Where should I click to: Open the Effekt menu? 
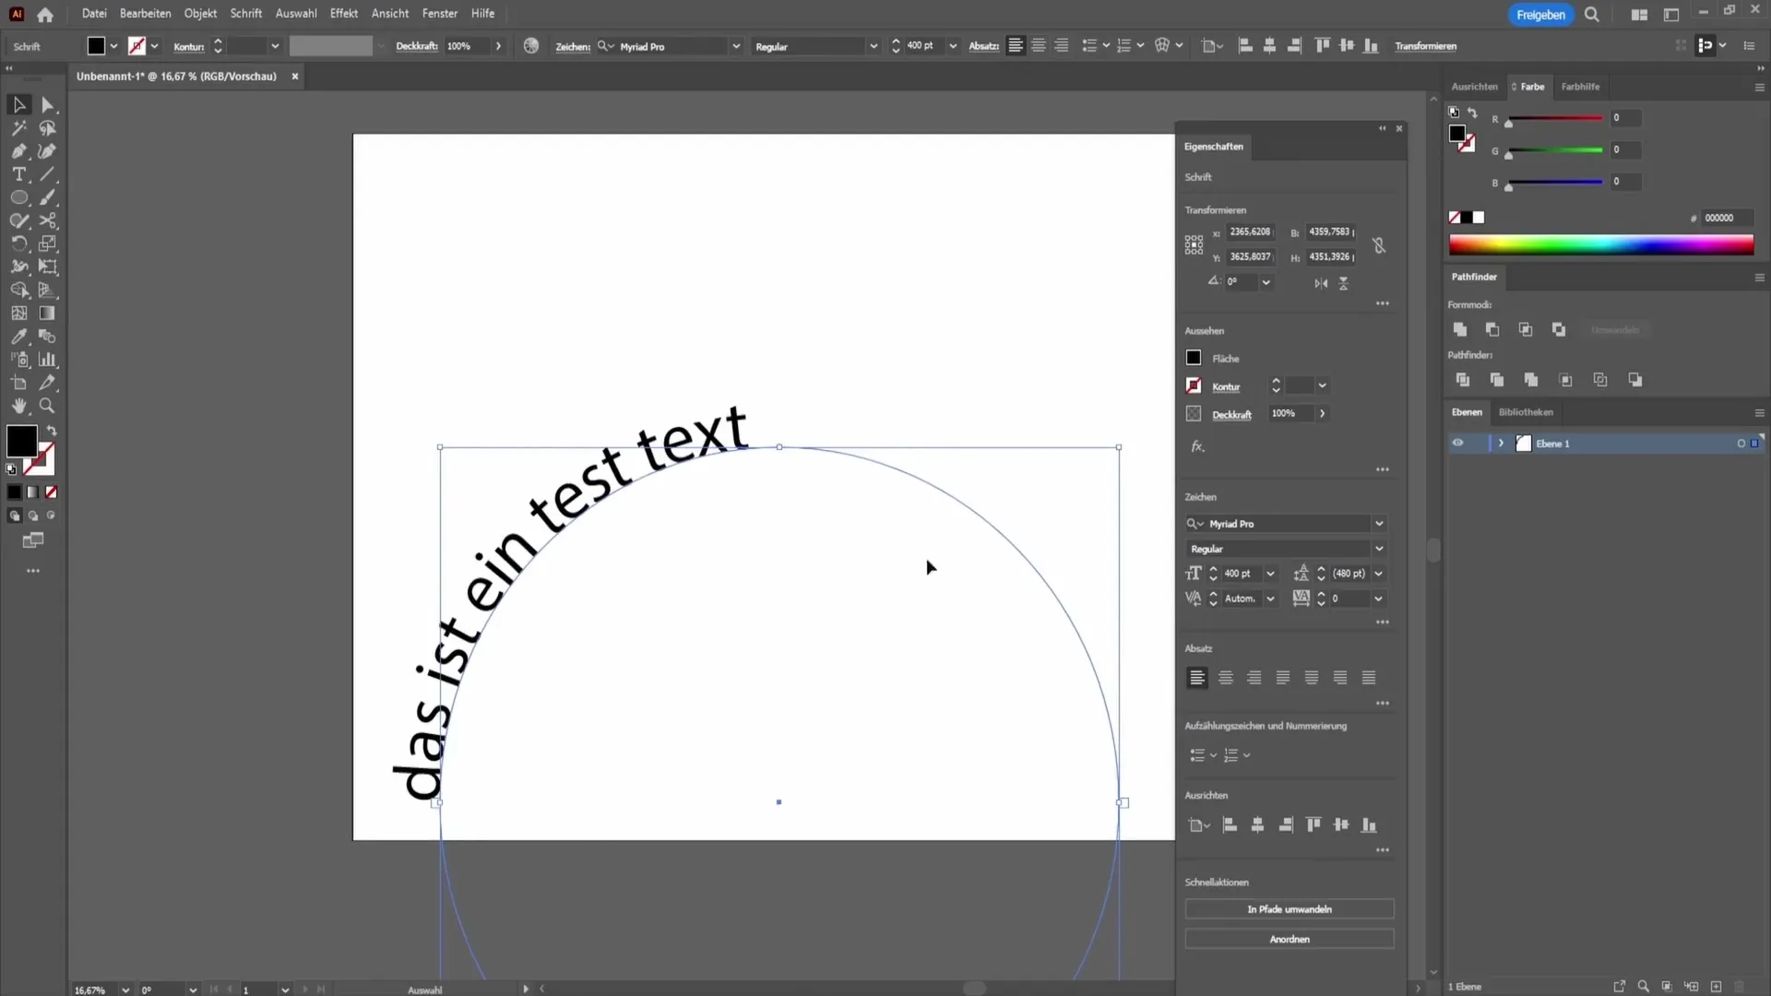tap(344, 14)
